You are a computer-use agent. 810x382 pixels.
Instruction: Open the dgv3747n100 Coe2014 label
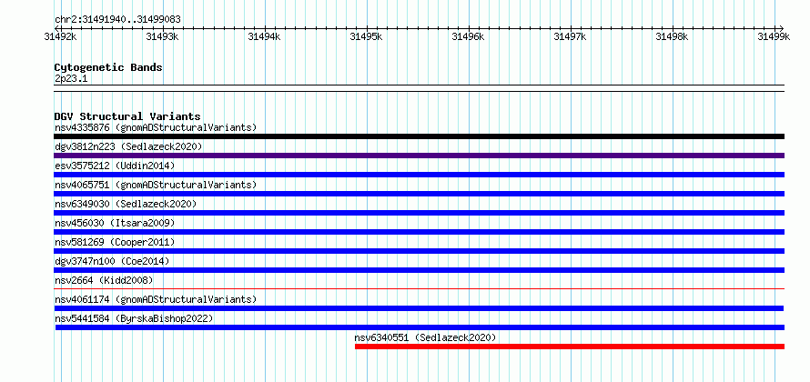click(x=112, y=261)
